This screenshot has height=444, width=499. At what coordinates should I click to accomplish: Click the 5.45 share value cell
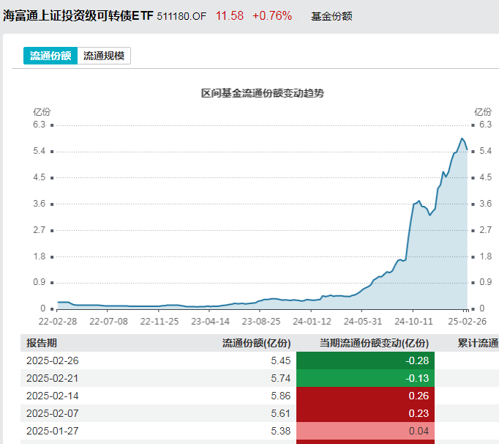tap(281, 360)
